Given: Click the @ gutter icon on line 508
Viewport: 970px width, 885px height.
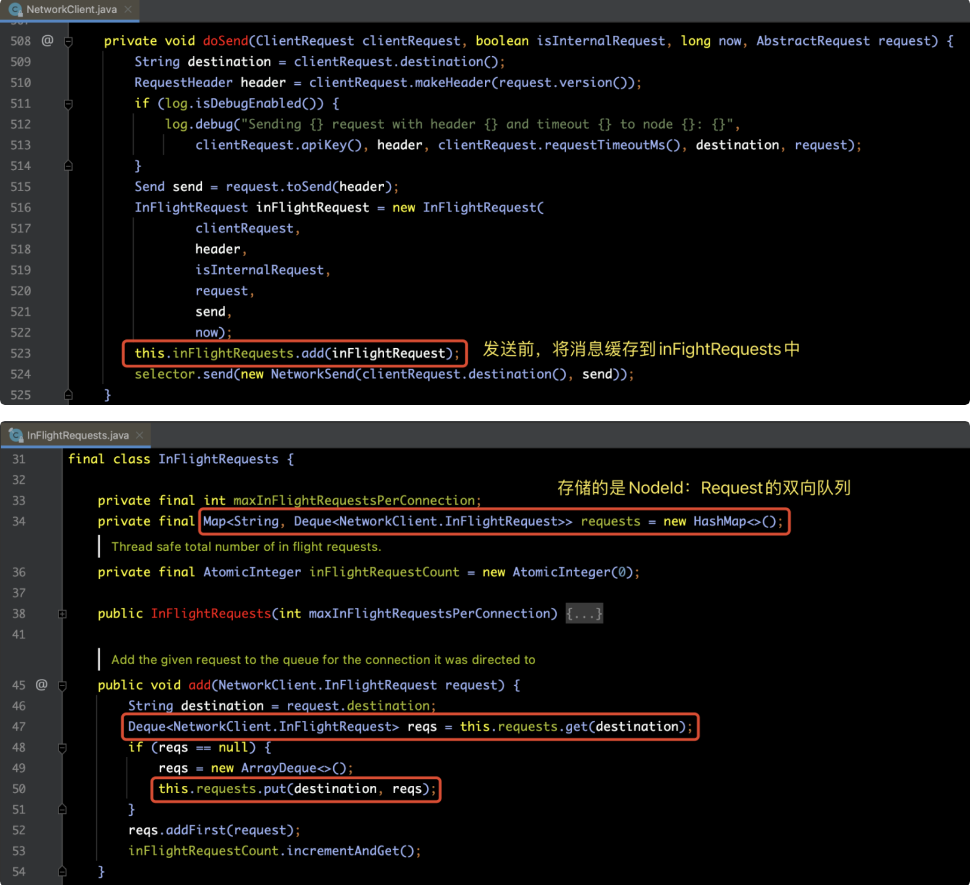Looking at the screenshot, I should pos(47,41).
